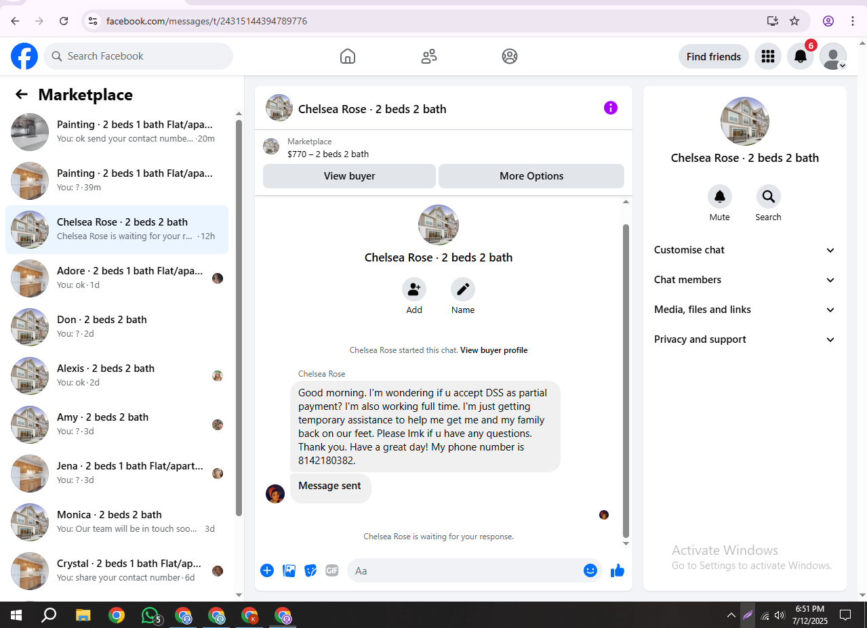Open WhatsApp from the taskbar
The image size is (867, 628).
pos(150,615)
